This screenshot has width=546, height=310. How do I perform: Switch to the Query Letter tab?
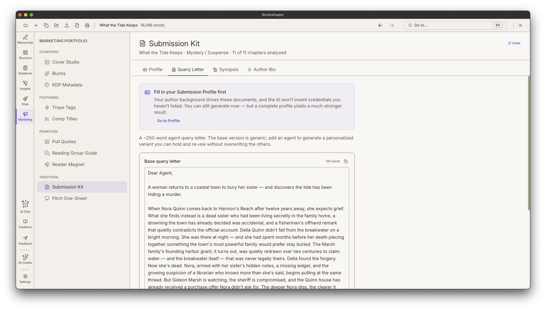[x=188, y=70]
